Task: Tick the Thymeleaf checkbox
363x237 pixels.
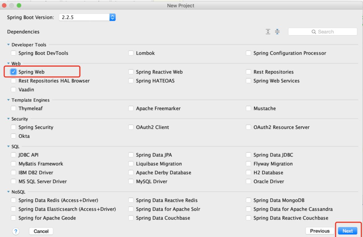Action: 14,108
